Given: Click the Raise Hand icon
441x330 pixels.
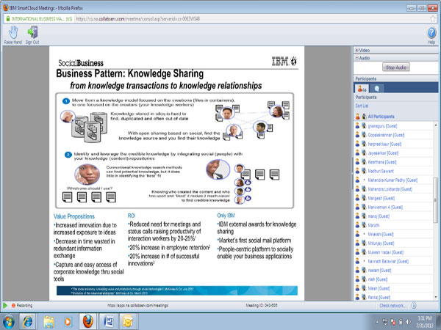Looking at the screenshot, I should [x=13, y=32].
